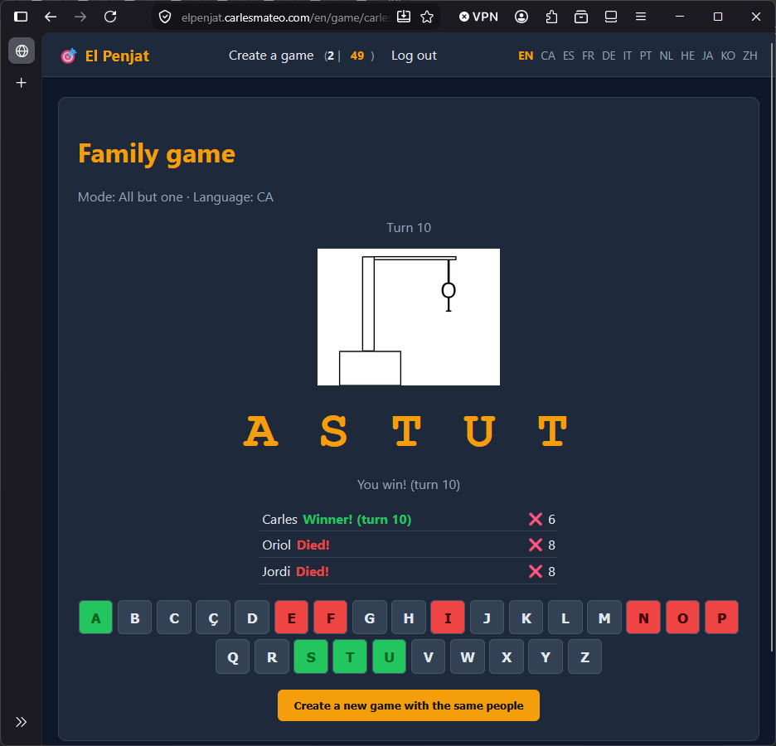776x746 pixels.
Task: Click the red X beside Jordi's score
Action: coord(536,572)
